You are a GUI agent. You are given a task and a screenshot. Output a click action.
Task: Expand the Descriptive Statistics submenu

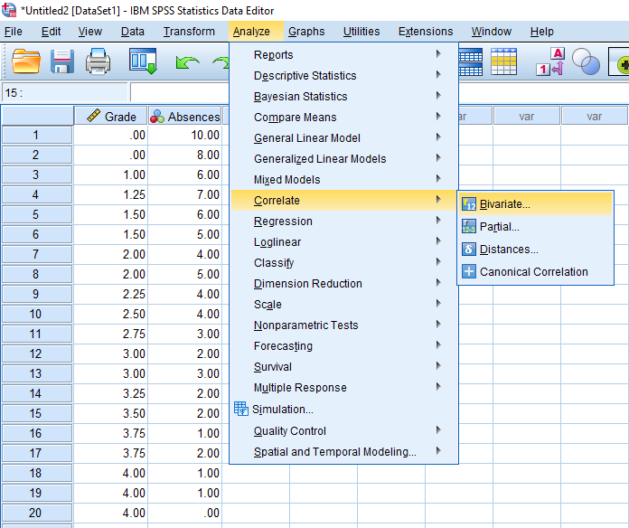pos(343,75)
